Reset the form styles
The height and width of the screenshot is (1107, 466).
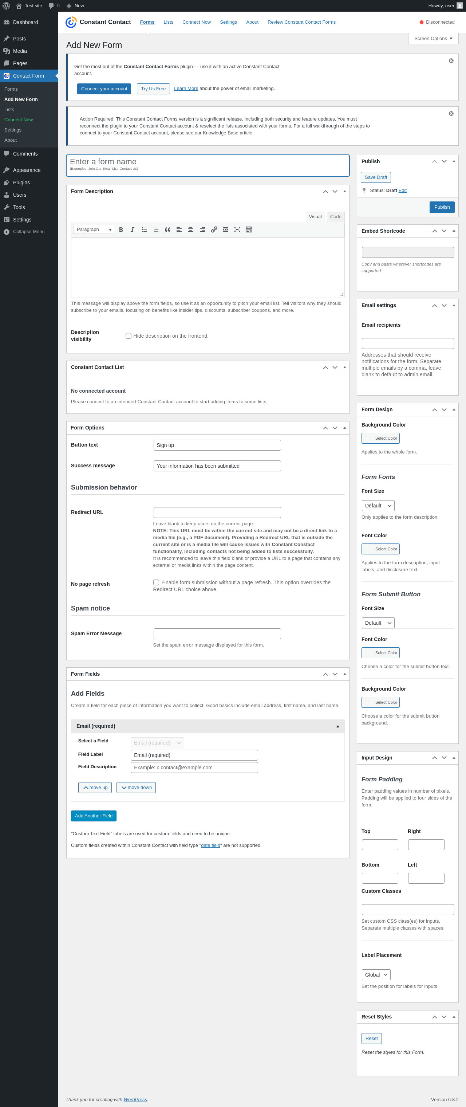[x=371, y=1039]
